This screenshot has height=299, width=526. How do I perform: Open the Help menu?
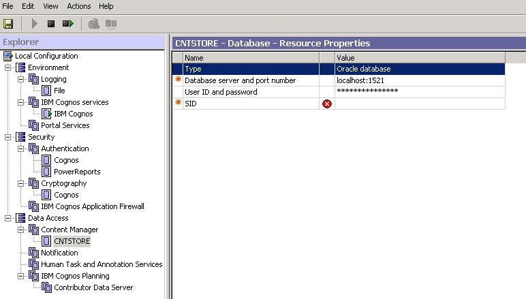(106, 6)
